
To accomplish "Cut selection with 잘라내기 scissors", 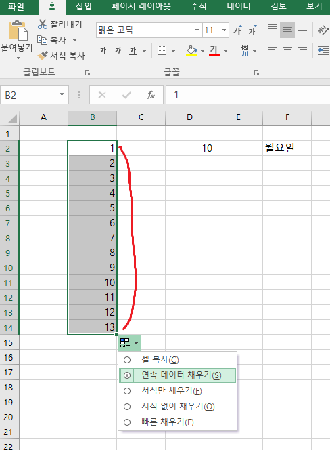I will pyautogui.click(x=60, y=24).
